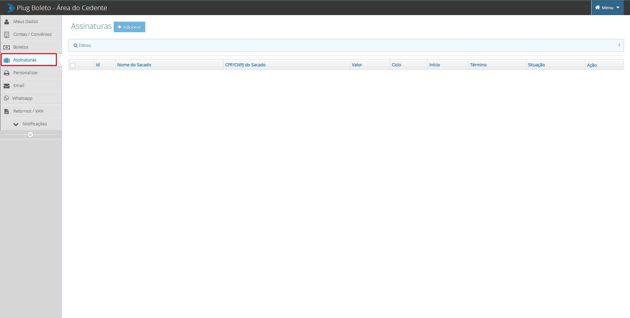
Task: Sort by Nome do Sacado column
Action: click(134, 65)
